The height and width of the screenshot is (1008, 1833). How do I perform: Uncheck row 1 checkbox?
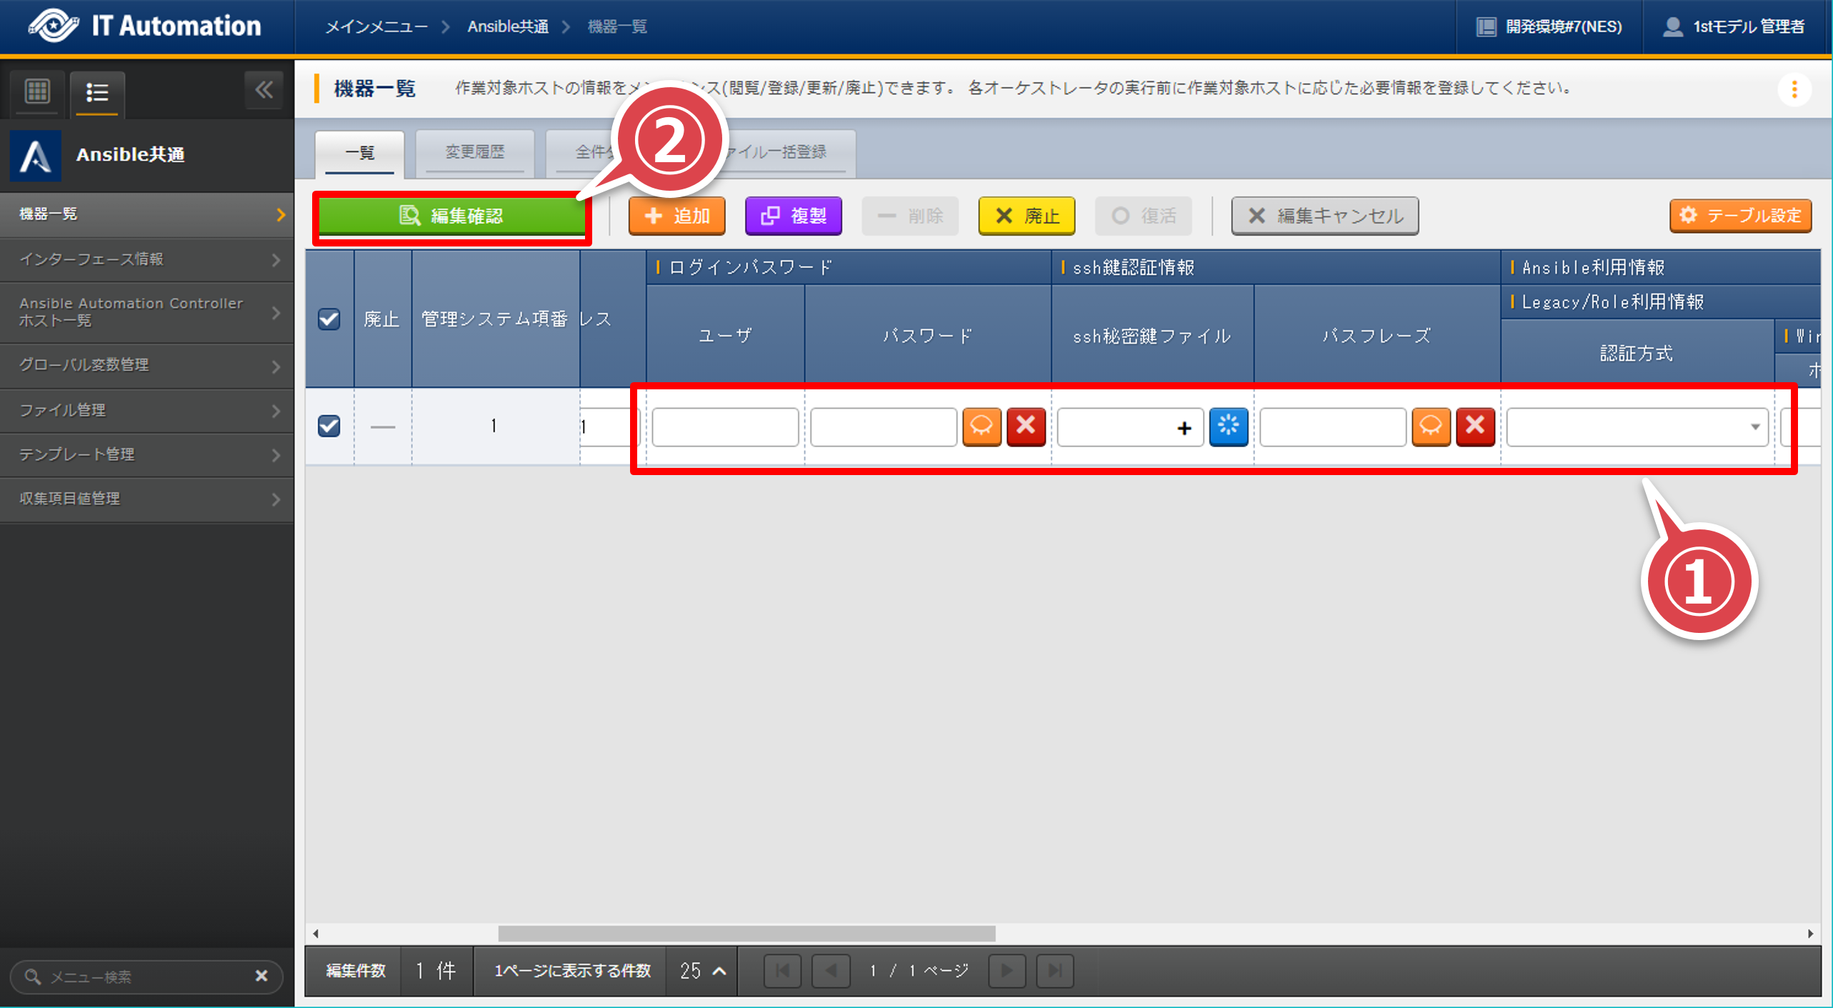329,426
